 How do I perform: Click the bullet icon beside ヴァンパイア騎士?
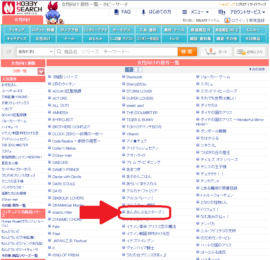[x=124, y=247]
